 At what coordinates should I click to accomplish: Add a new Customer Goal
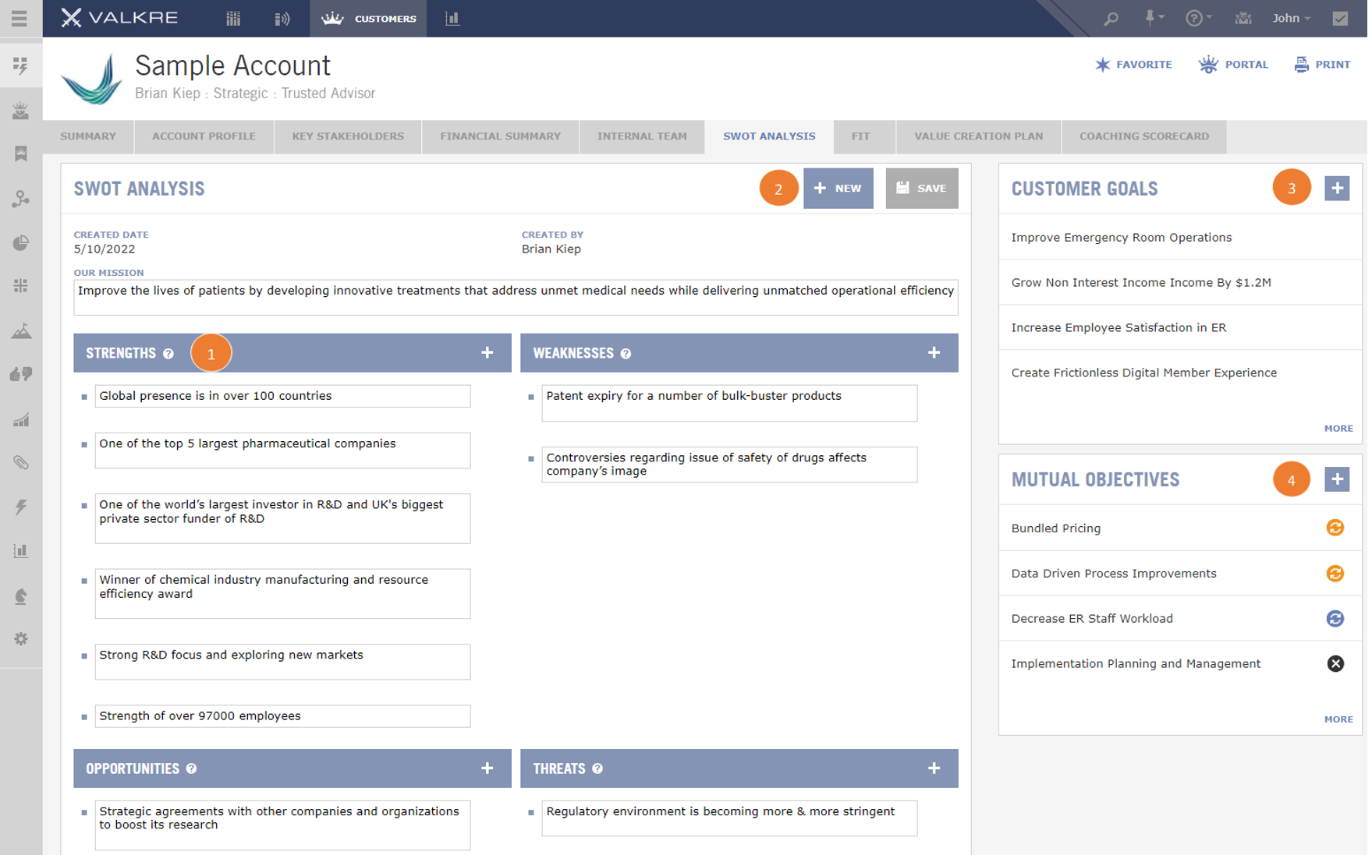1337,188
